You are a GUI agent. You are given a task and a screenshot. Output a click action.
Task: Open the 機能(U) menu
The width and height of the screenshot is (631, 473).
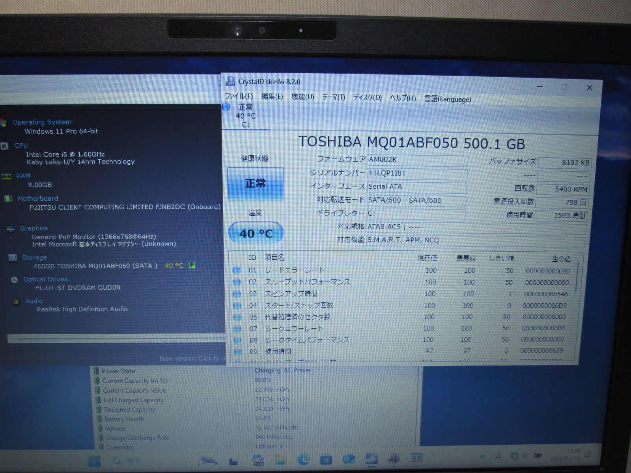click(302, 97)
